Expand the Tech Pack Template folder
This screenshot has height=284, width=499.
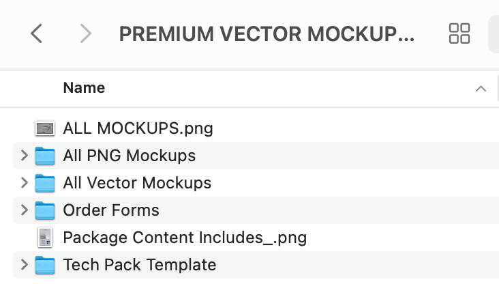point(24,265)
